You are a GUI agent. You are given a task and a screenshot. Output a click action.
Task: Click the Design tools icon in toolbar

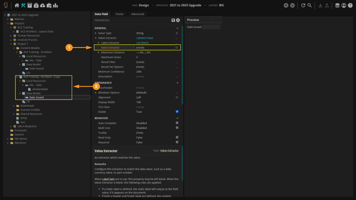[x=24, y=5]
